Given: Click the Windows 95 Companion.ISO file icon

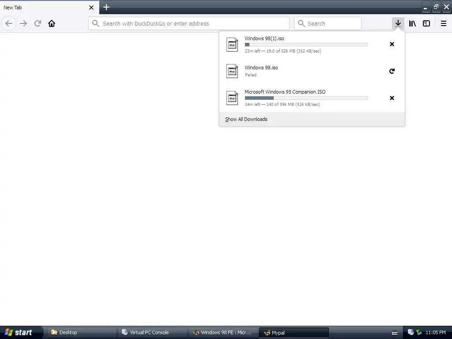Looking at the screenshot, I should click(x=232, y=98).
